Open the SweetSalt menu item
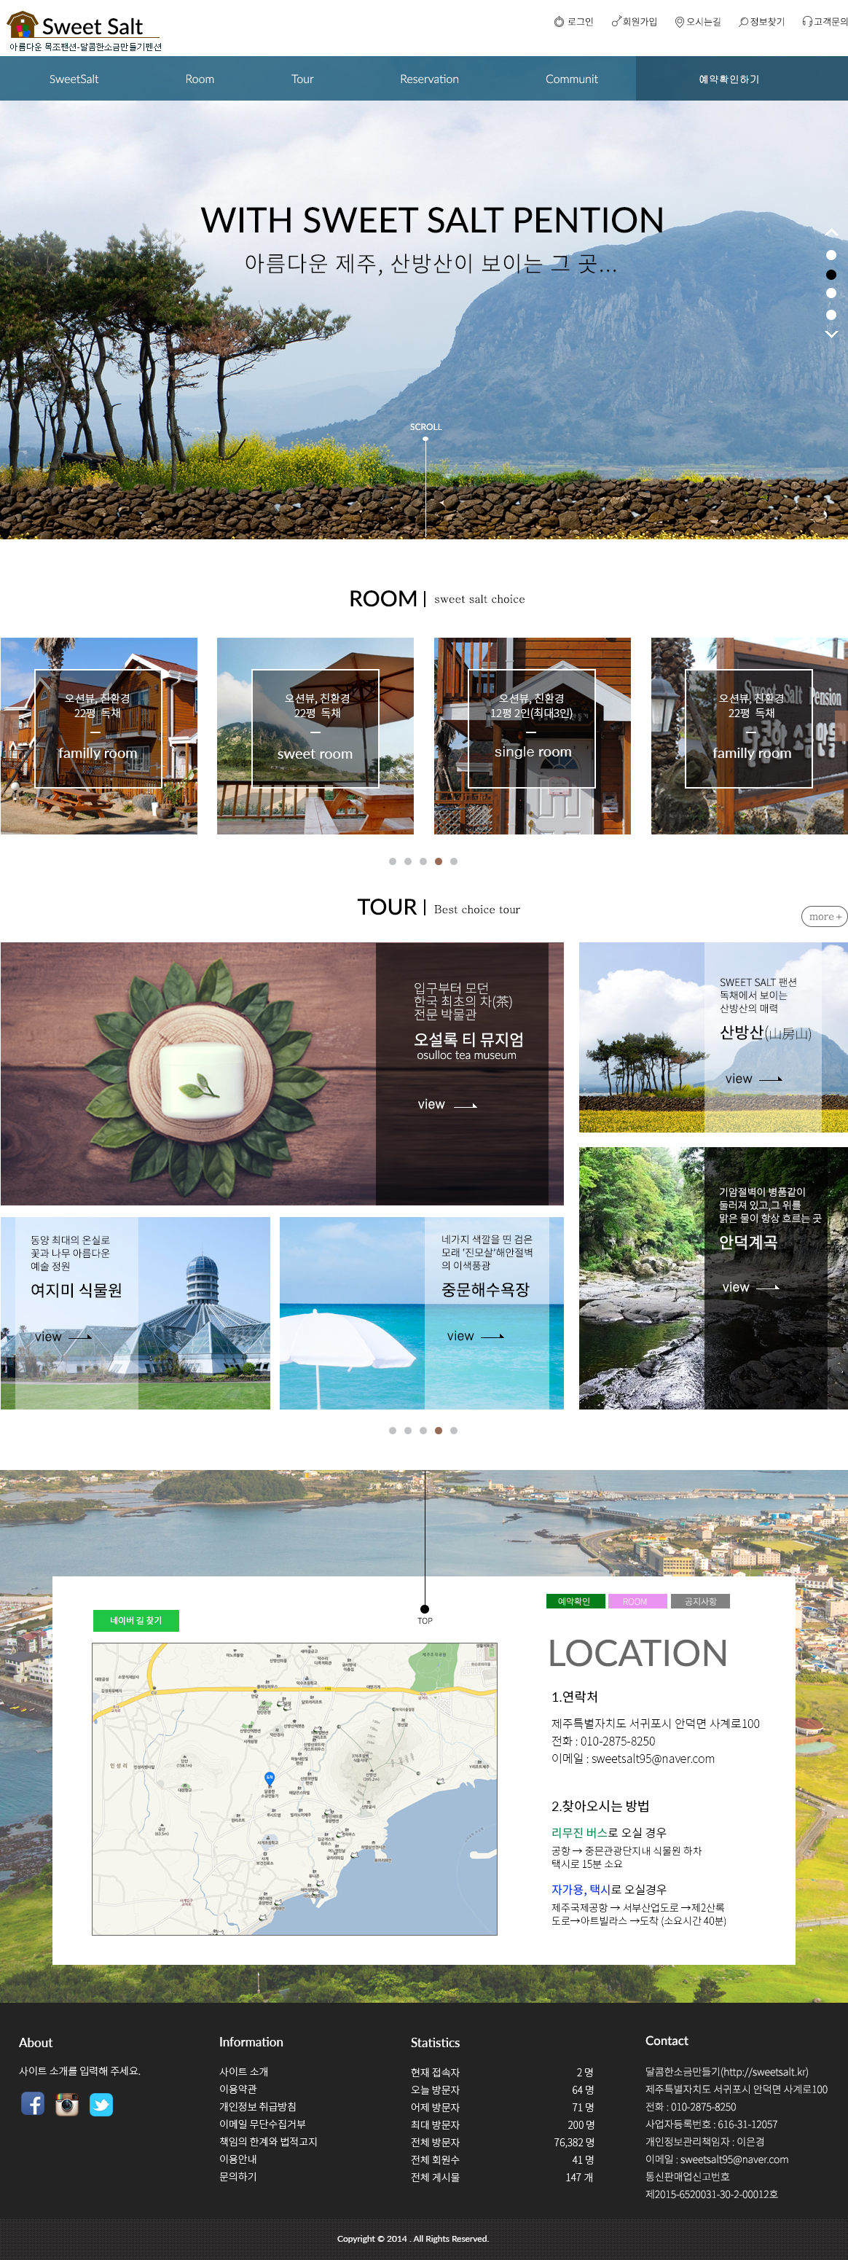Viewport: 848px width, 2260px height. click(x=74, y=79)
